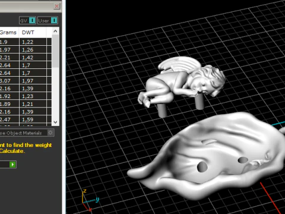Toggle the User switch
Screen dimensions: 285x214
[x=47, y=20]
